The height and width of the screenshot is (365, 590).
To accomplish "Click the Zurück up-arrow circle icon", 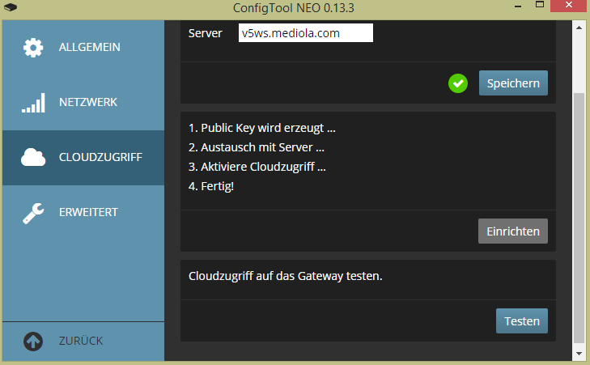I will [x=33, y=342].
